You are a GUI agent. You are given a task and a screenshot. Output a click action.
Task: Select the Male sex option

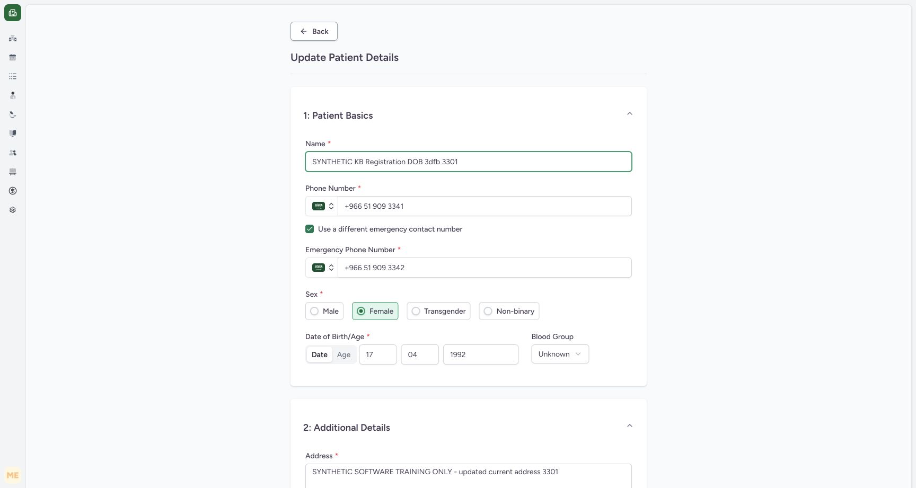coord(324,311)
